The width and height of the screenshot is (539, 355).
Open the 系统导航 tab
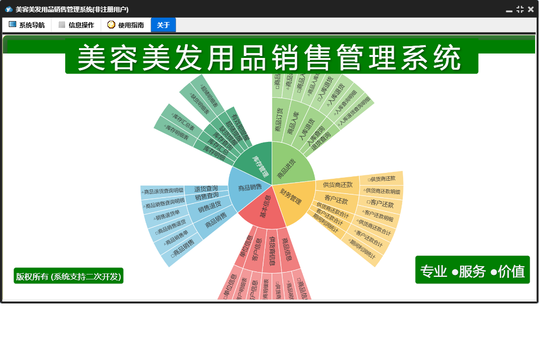point(27,25)
